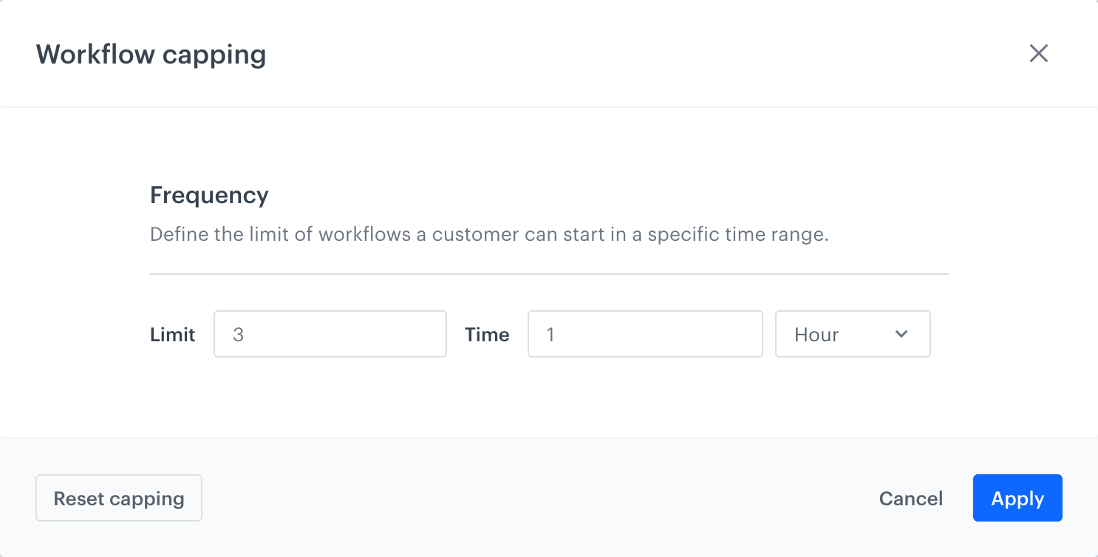The image size is (1098, 557).
Task: Open the Hour time unit dropdown
Action: point(853,334)
